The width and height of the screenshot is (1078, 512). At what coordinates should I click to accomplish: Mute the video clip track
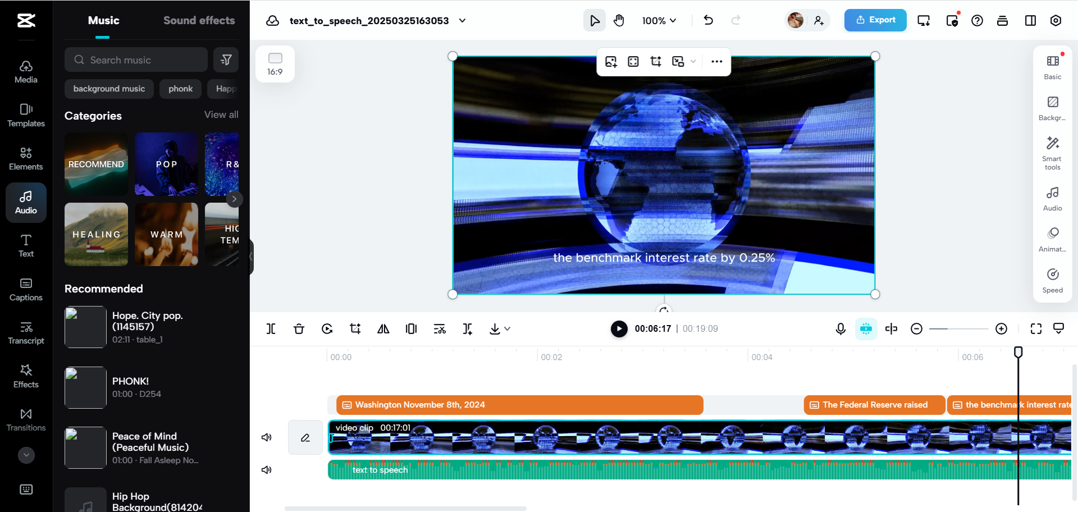(267, 437)
